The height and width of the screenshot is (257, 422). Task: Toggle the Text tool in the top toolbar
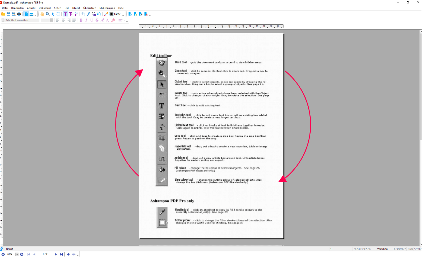tap(65, 14)
